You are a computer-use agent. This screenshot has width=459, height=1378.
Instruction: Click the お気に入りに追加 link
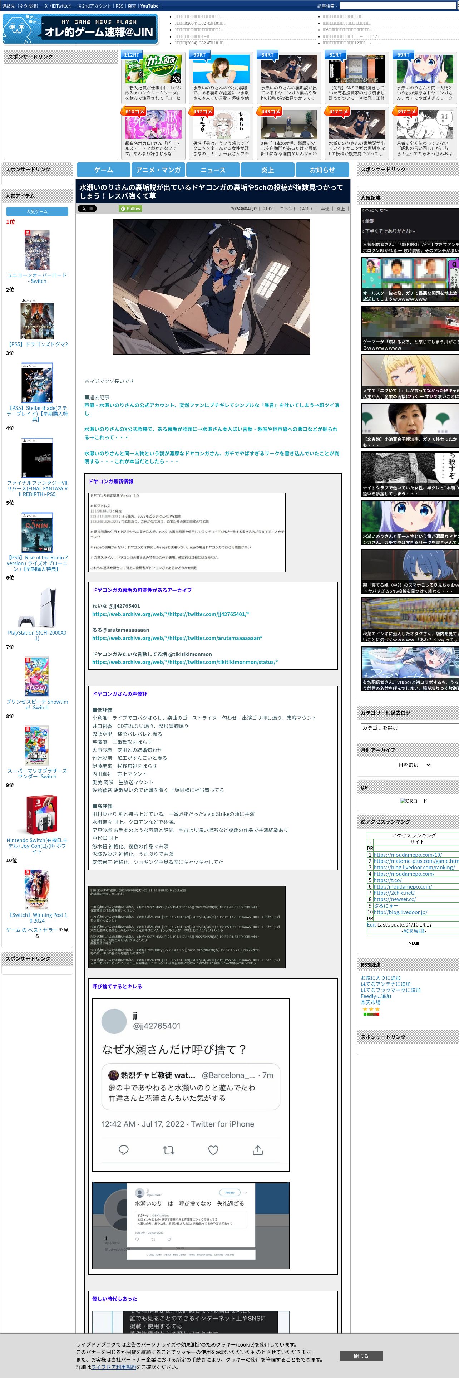[380, 978]
